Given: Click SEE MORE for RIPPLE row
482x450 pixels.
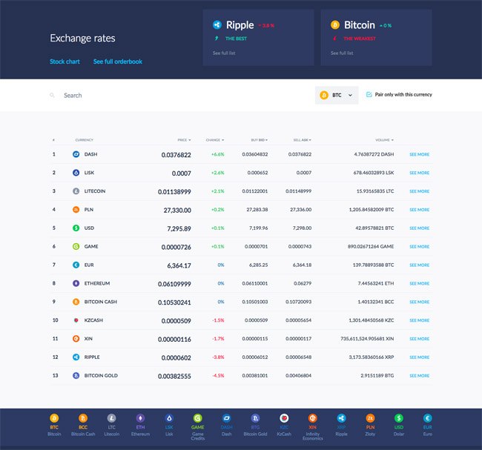Looking at the screenshot, I should pyautogui.click(x=419, y=357).
